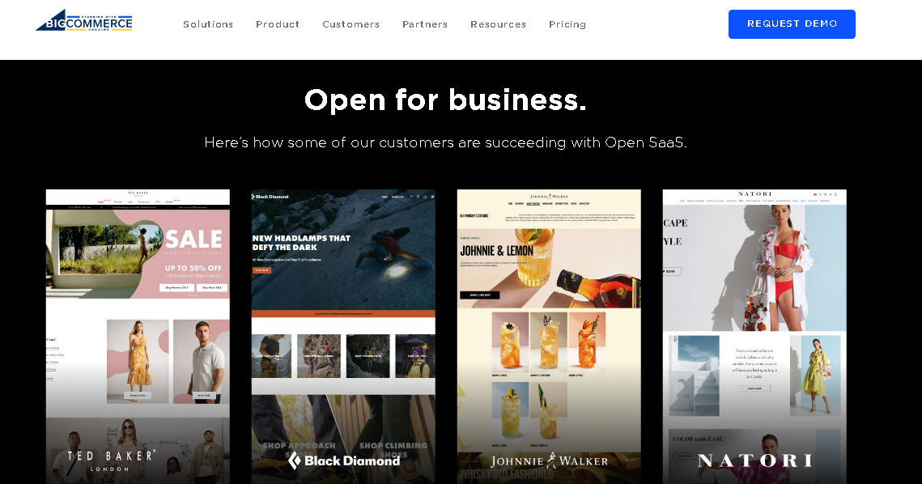Go to the Pricing page
This screenshot has width=922, height=484.
tap(567, 24)
